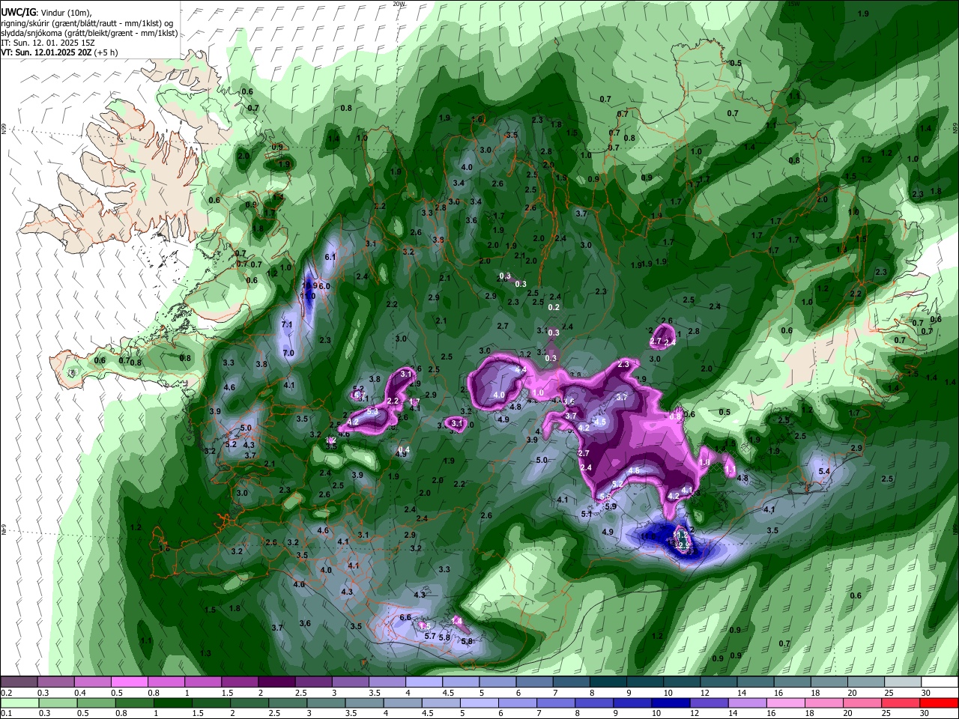Select the bright red 30 swatch in lower legend row
Viewport: 959px width, 719px height.
click(940, 703)
